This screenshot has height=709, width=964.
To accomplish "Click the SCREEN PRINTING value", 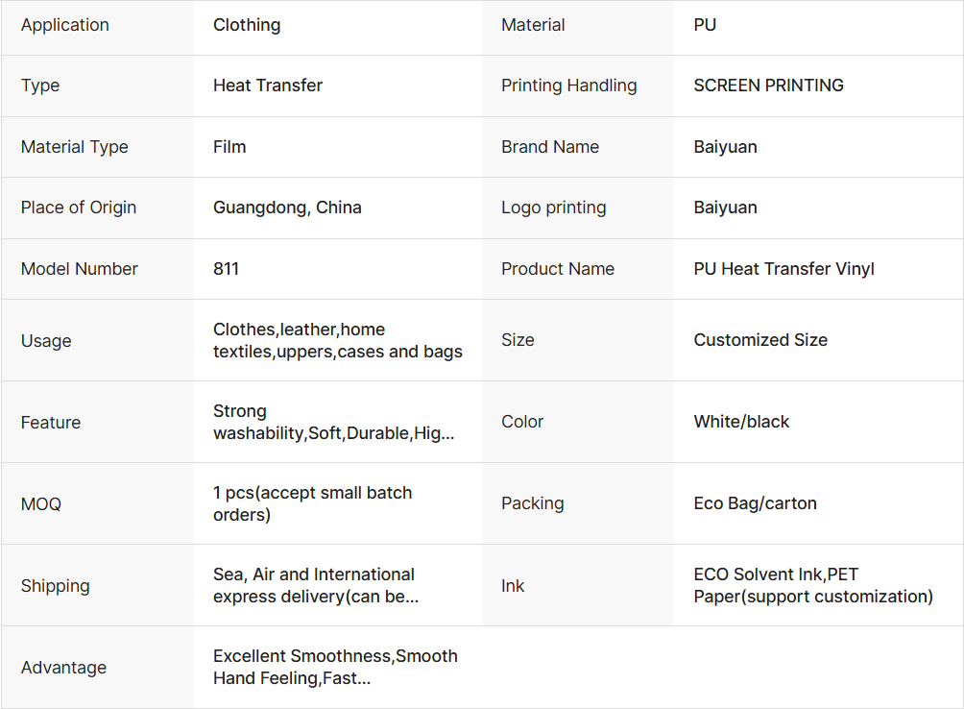I will tap(768, 86).
